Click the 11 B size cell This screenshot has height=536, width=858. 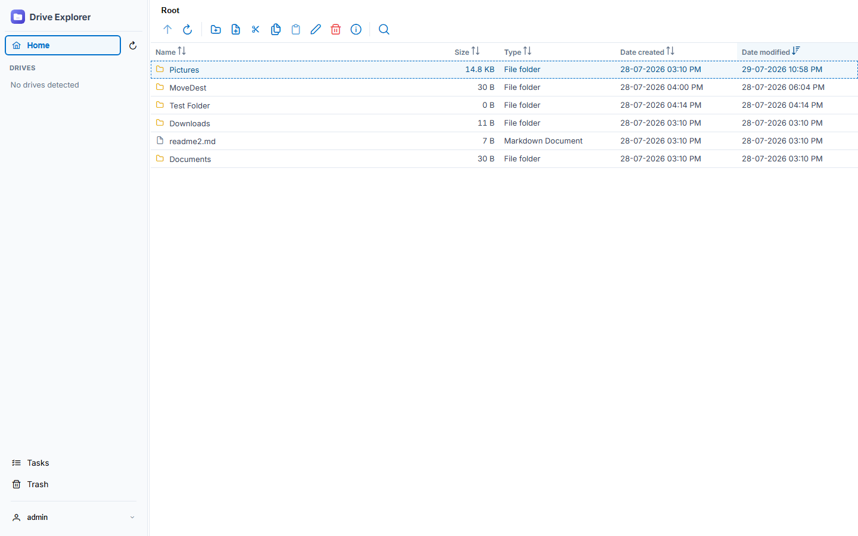click(486, 123)
